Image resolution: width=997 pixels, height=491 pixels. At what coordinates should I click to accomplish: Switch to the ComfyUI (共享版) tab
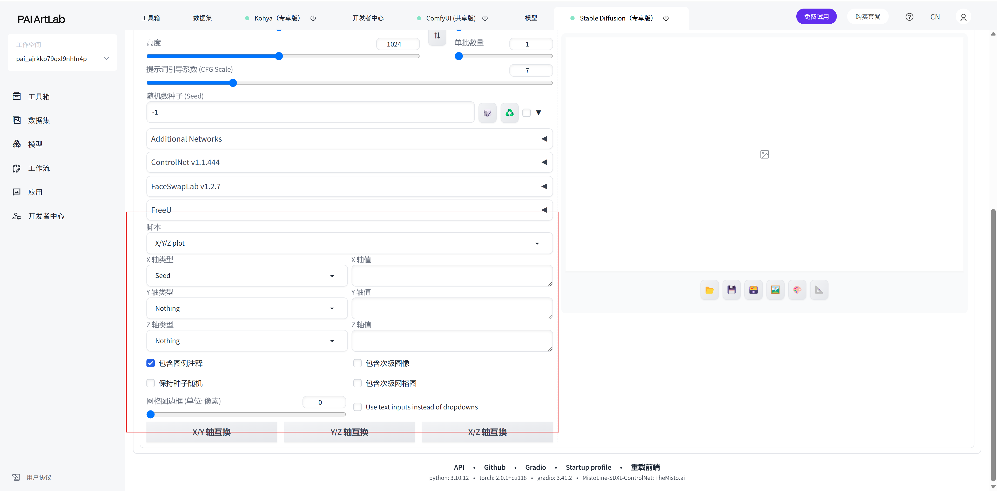(x=450, y=18)
